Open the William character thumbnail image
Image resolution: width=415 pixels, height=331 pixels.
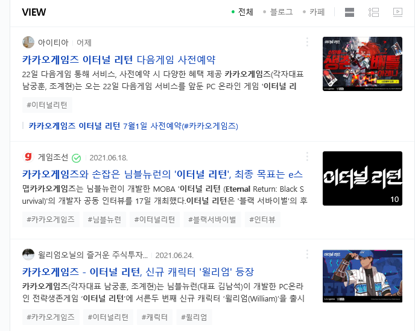coord(363,276)
